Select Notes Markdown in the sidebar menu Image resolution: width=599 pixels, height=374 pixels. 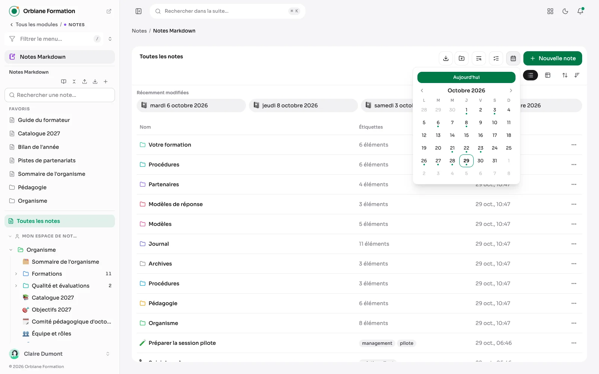(60, 57)
